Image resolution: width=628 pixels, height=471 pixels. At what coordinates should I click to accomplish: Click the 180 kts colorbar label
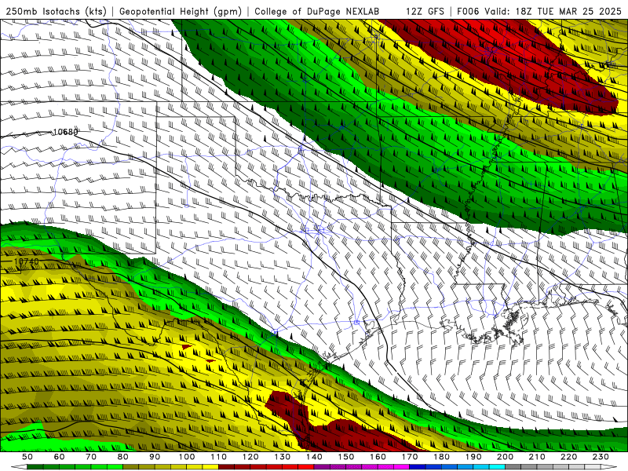tap(441, 457)
